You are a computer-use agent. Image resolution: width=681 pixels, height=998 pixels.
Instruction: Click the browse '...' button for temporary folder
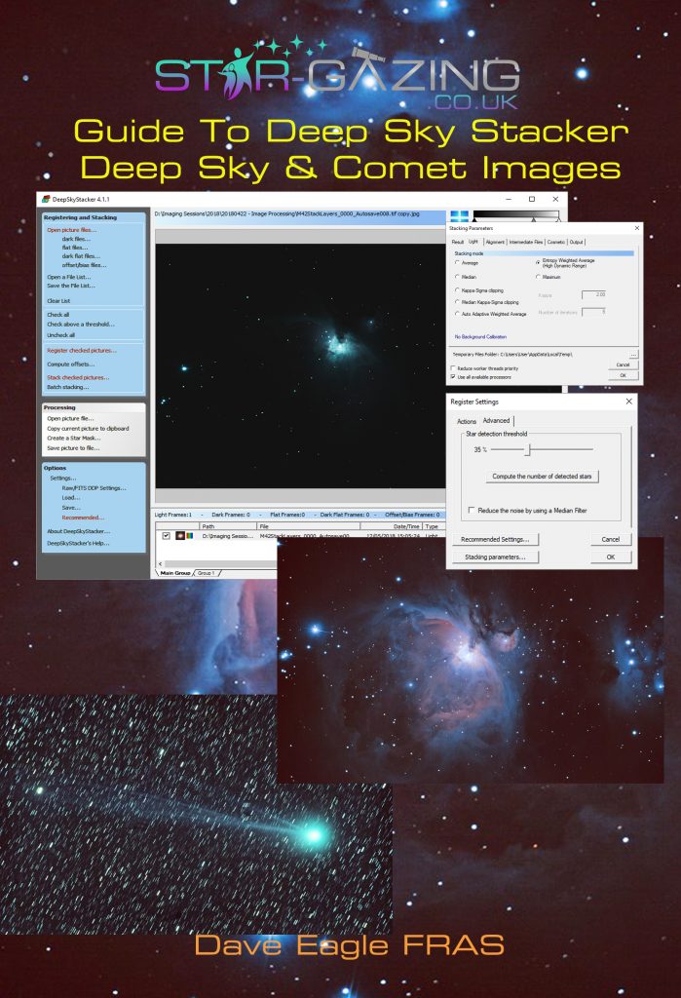633,355
